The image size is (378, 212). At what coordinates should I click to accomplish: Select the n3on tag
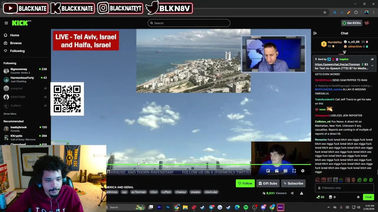tap(154, 192)
